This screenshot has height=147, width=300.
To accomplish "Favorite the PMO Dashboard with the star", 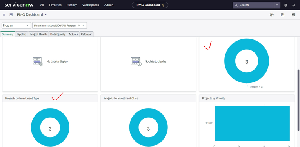I will point(163,5).
